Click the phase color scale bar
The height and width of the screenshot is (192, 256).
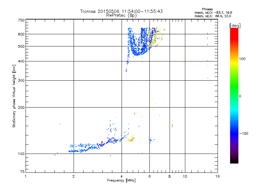click(x=234, y=96)
